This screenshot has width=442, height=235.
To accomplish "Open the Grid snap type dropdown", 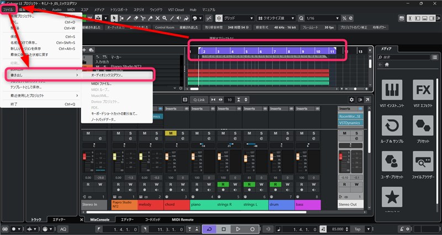I will [x=239, y=18].
